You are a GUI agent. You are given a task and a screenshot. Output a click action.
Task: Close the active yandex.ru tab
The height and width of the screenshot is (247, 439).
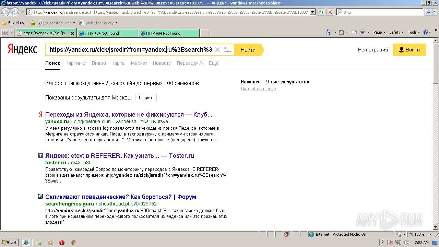point(72,33)
